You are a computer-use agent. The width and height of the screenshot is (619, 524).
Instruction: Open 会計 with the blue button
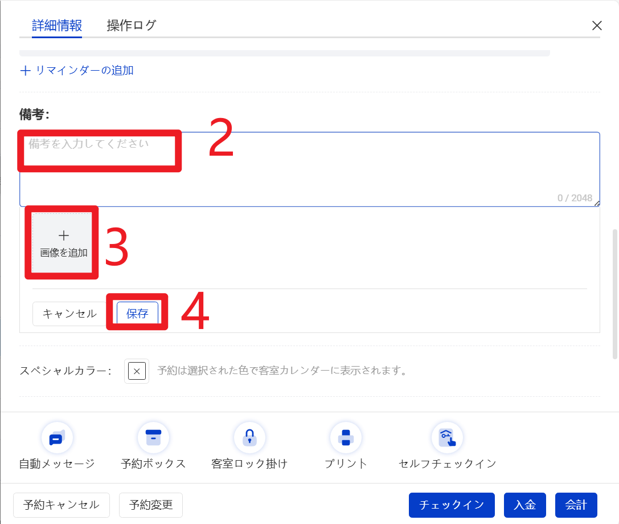576,505
